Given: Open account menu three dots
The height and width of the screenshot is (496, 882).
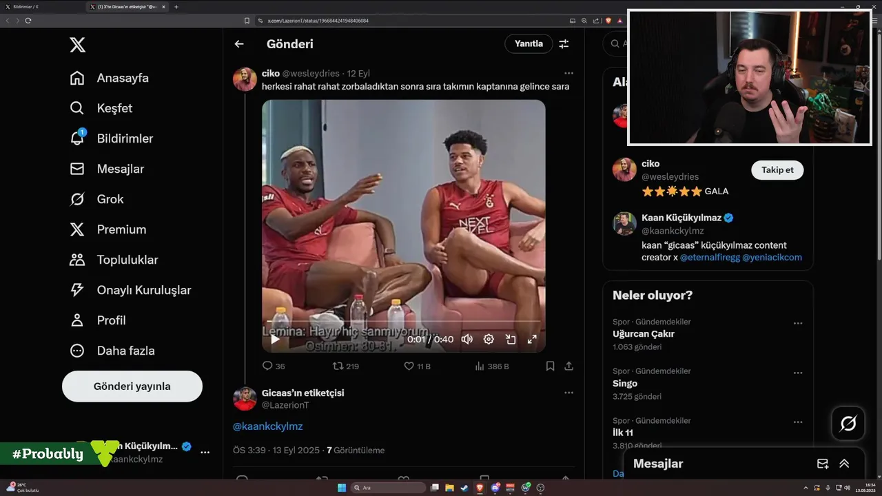Looking at the screenshot, I should click(x=205, y=453).
